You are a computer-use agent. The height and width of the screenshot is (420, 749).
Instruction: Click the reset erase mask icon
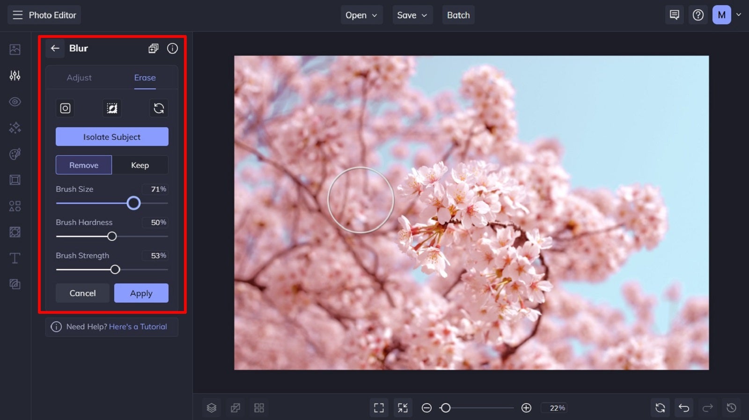(x=159, y=108)
